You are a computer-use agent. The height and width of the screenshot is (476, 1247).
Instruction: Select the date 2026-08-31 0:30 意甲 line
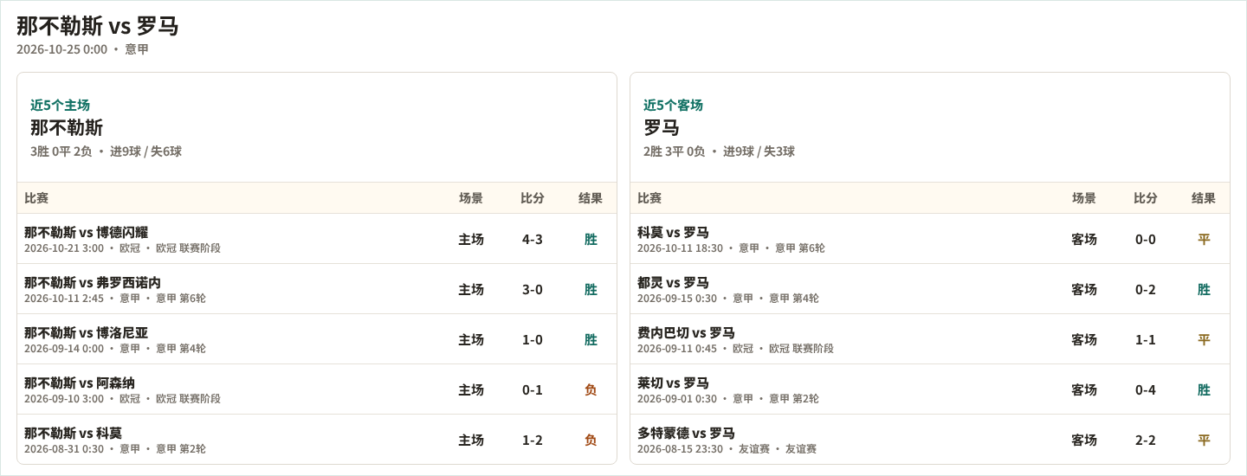tap(115, 449)
